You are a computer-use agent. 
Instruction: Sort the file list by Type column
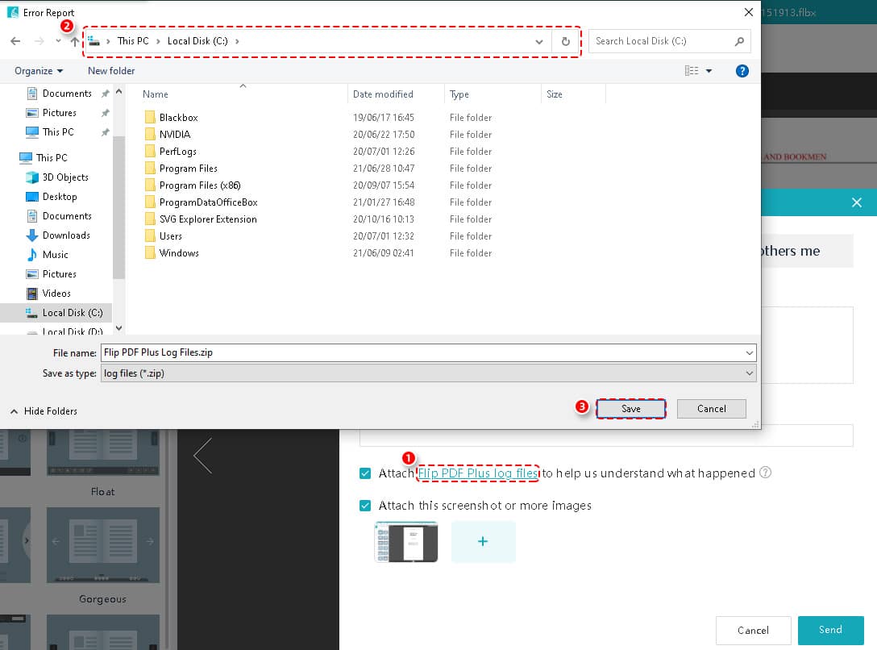coord(459,94)
